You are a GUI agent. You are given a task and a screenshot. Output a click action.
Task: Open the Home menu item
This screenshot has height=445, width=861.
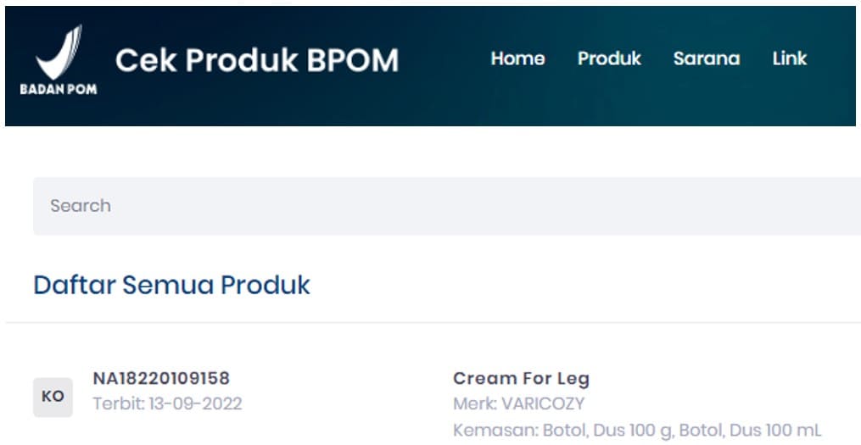point(517,58)
